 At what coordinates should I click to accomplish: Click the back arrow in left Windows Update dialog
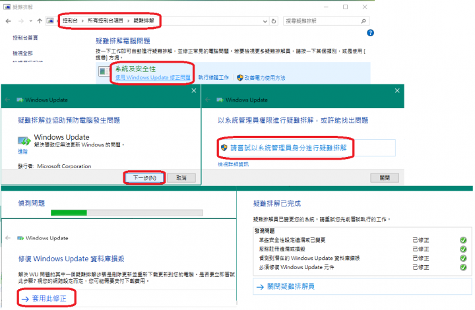[7, 100]
